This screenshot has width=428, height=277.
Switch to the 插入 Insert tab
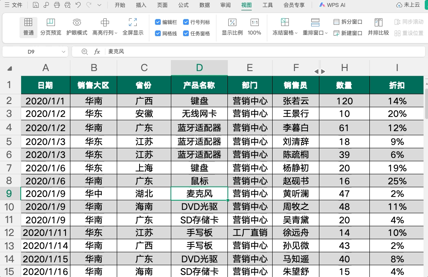[x=141, y=5]
